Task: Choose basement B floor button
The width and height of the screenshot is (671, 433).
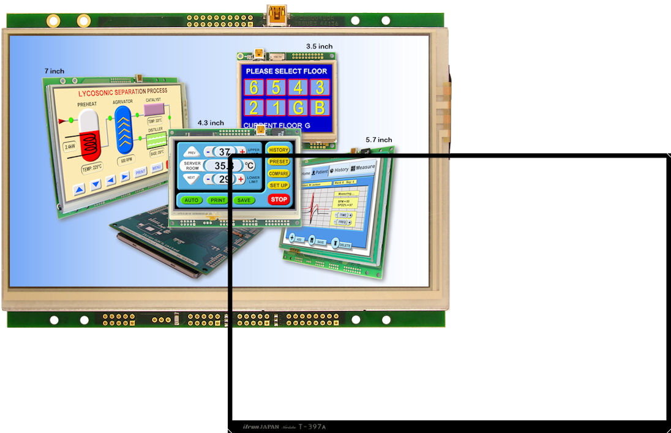Action: pyautogui.click(x=320, y=108)
